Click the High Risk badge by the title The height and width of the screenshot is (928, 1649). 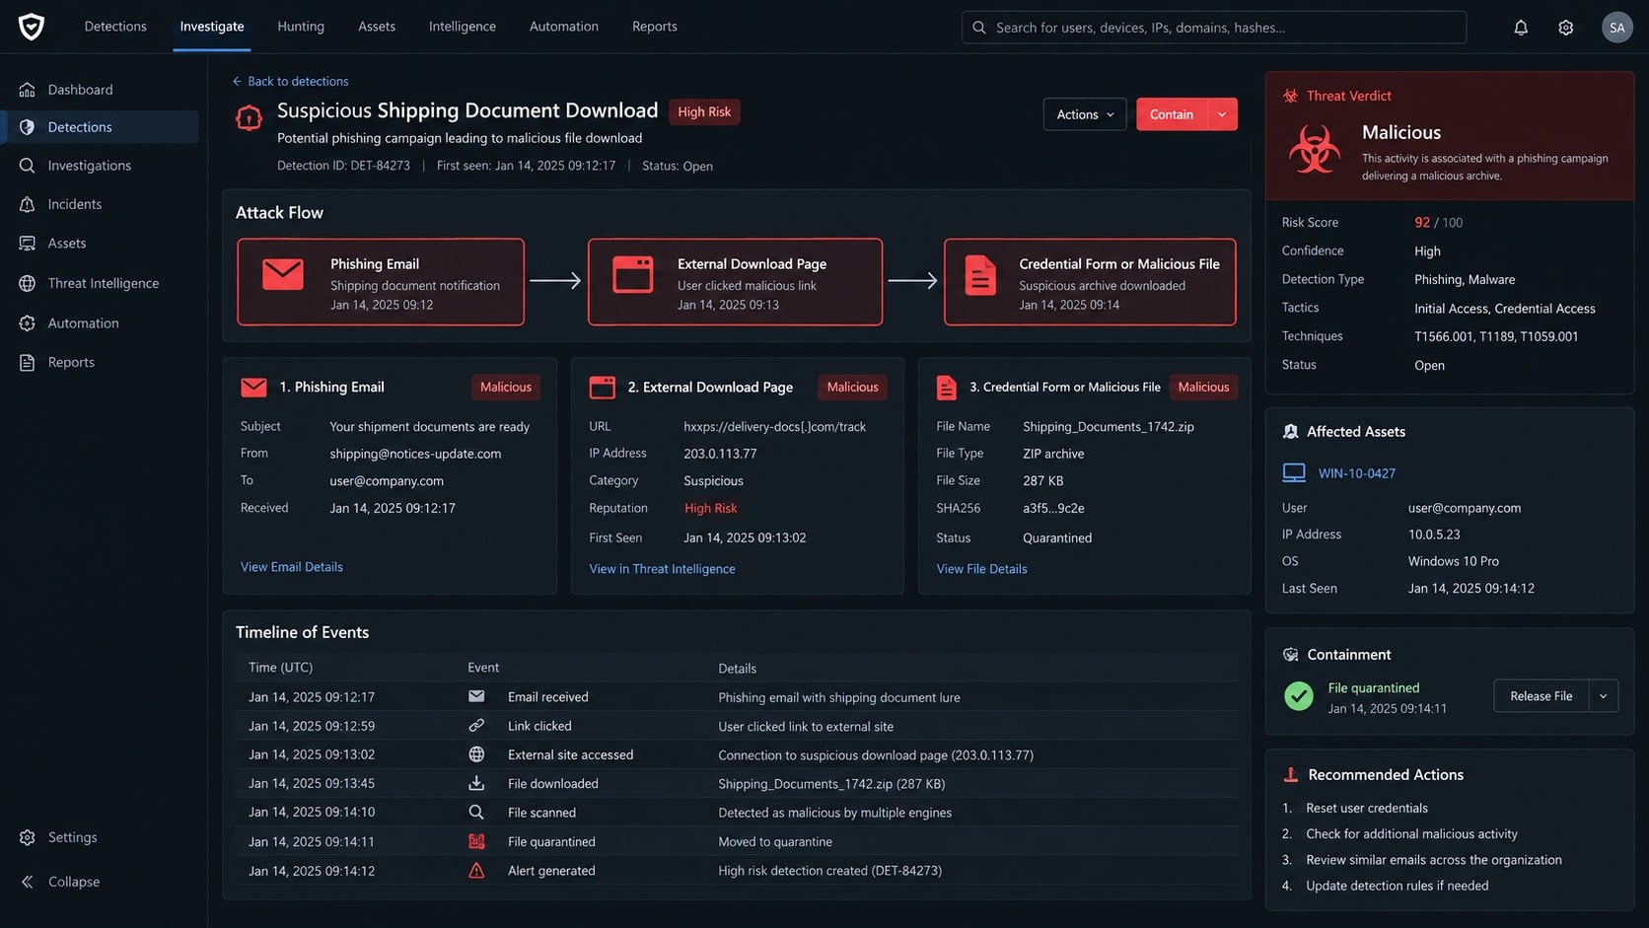point(704,112)
